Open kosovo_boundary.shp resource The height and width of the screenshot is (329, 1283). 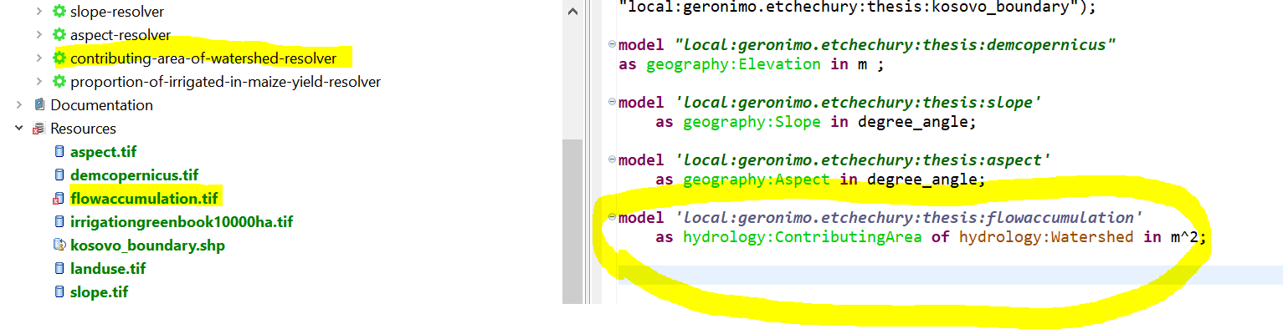click(148, 245)
